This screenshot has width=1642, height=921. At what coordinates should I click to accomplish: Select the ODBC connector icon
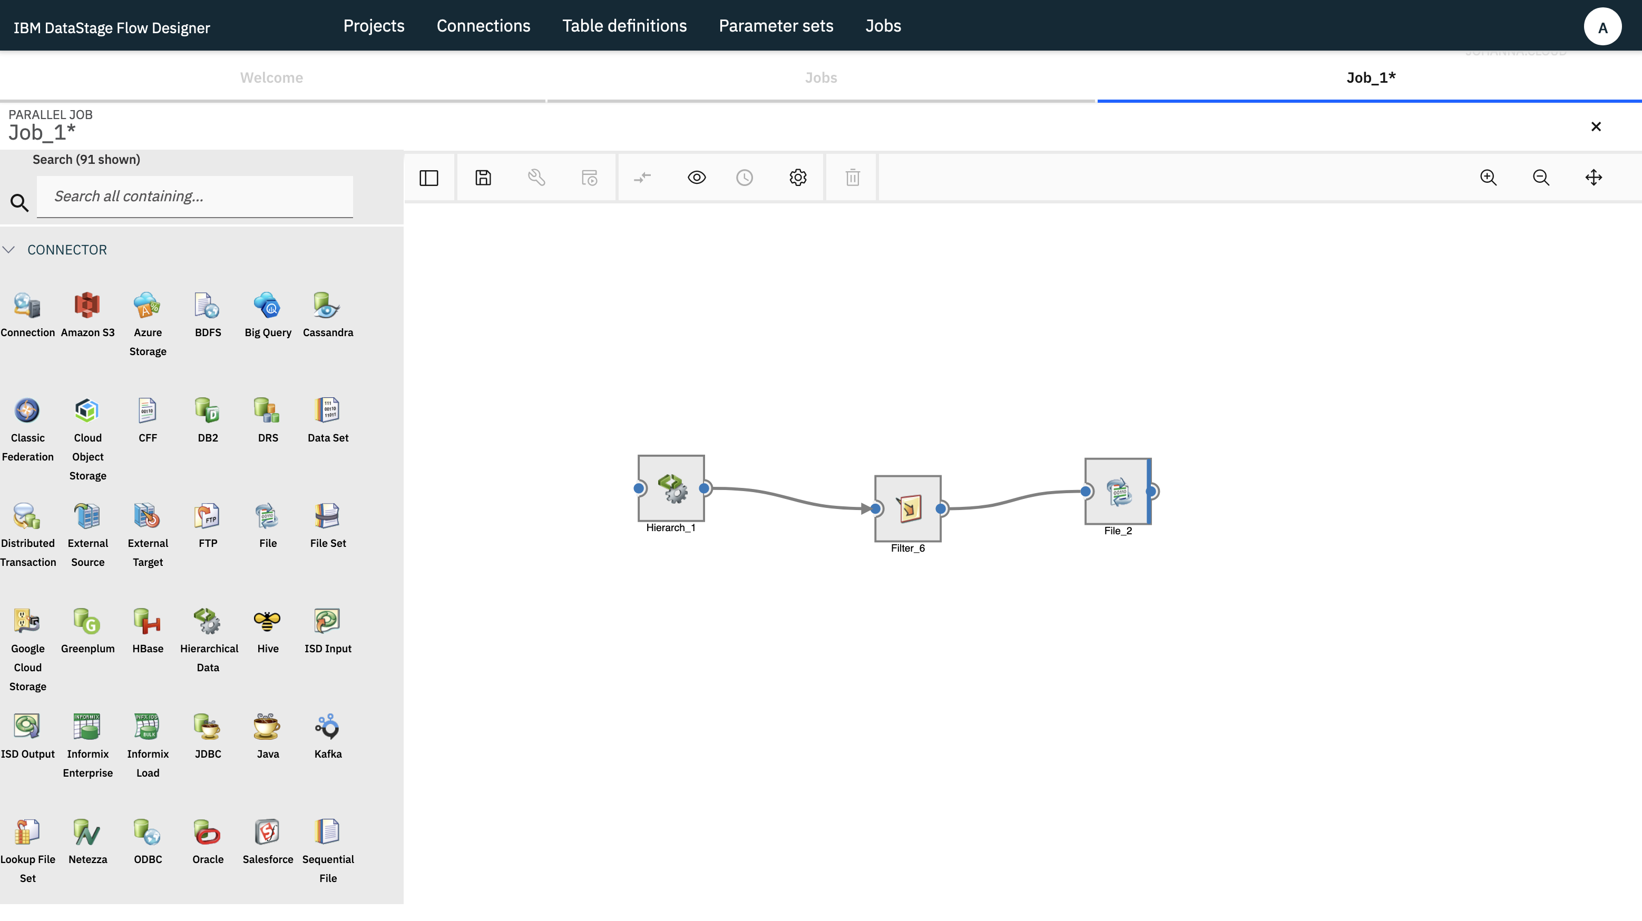point(147,832)
